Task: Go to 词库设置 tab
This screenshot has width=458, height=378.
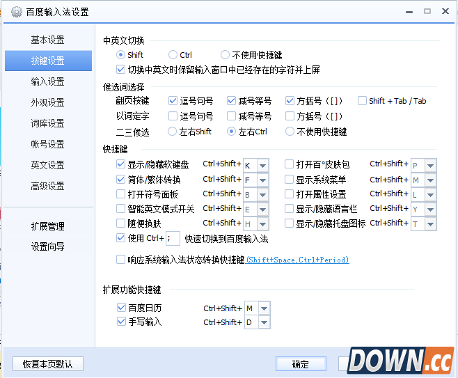Action: click(x=47, y=123)
